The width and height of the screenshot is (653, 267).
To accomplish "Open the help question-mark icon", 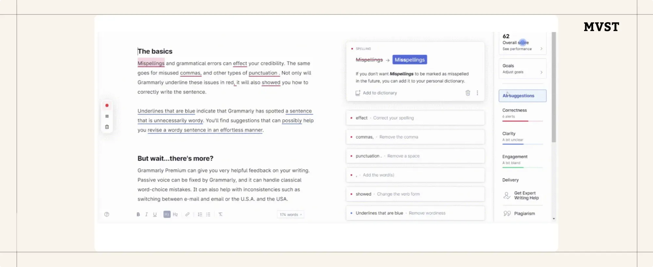I will click(x=107, y=215).
